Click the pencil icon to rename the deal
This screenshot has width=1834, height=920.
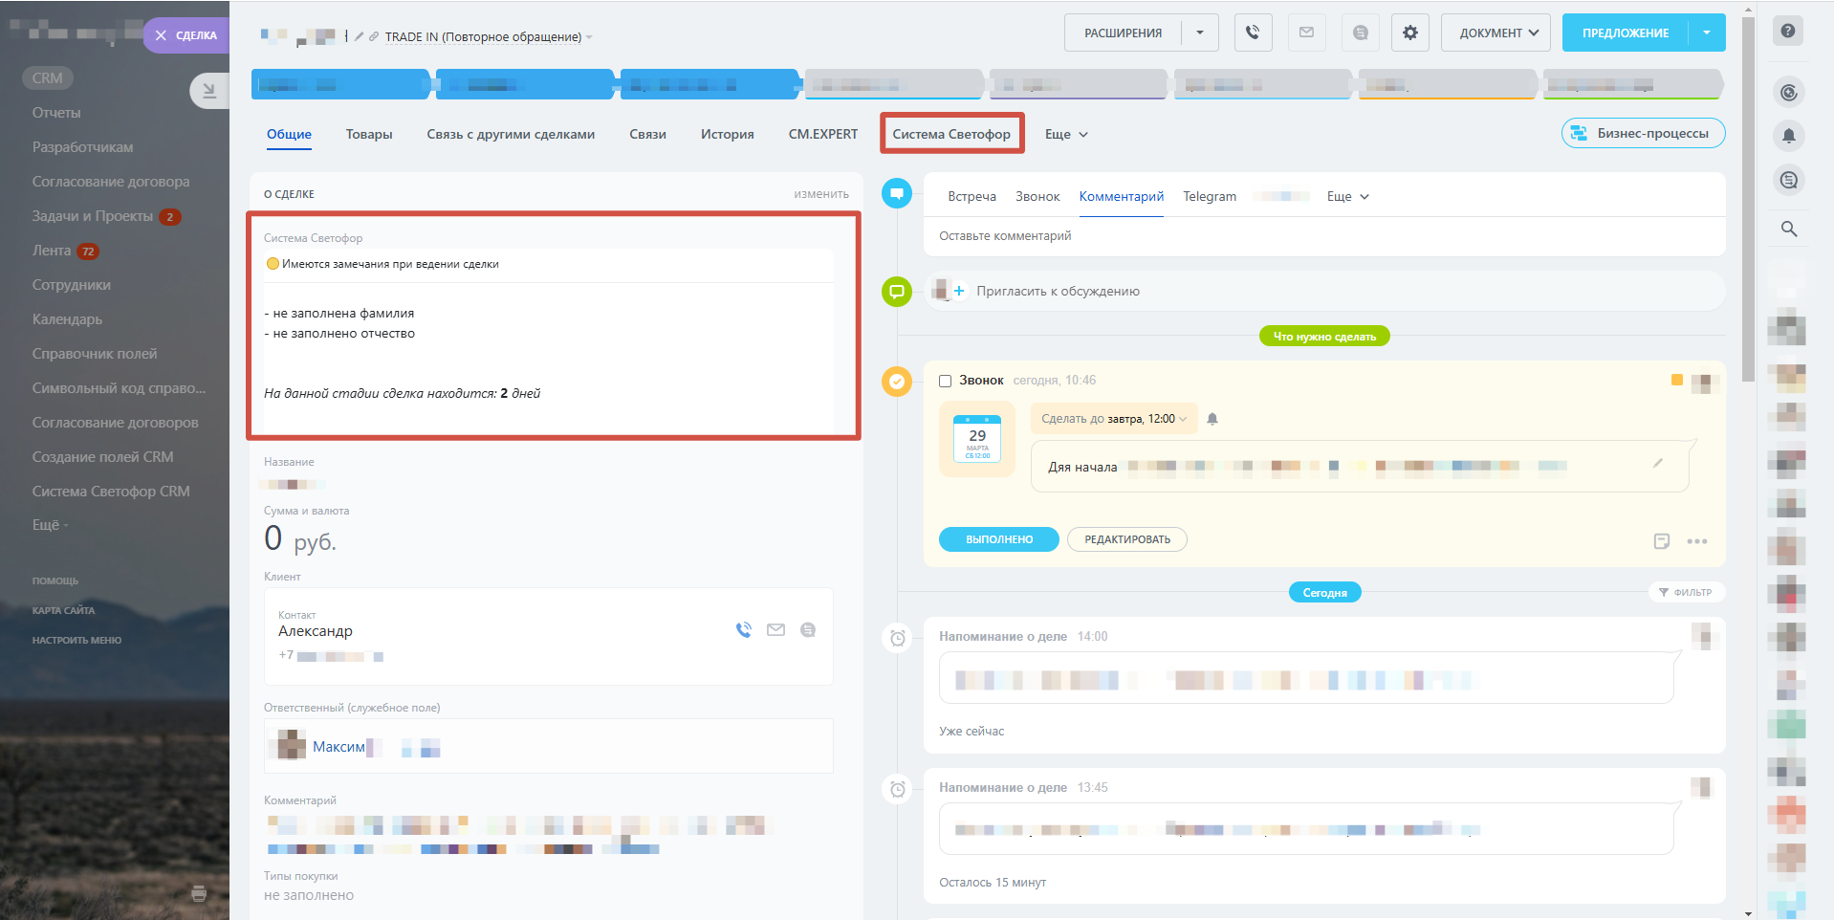click(x=359, y=36)
